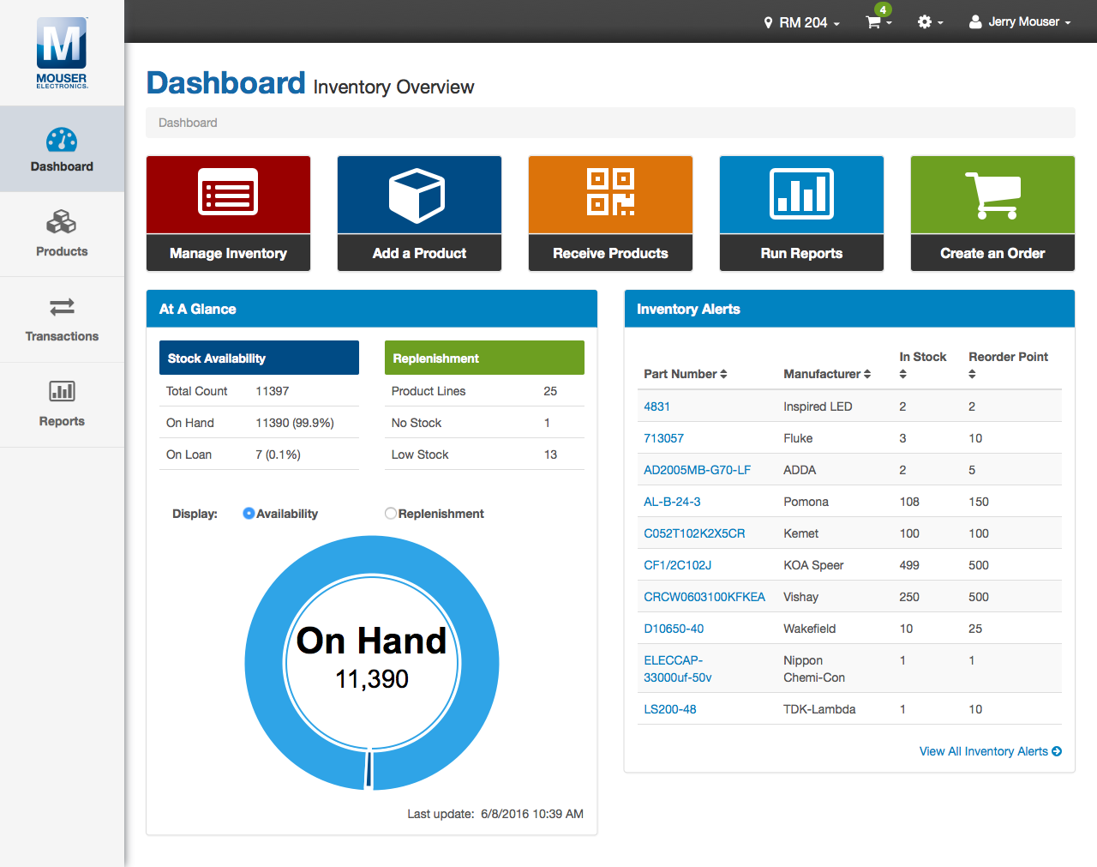Select the Add a Product cube icon

coord(419,194)
